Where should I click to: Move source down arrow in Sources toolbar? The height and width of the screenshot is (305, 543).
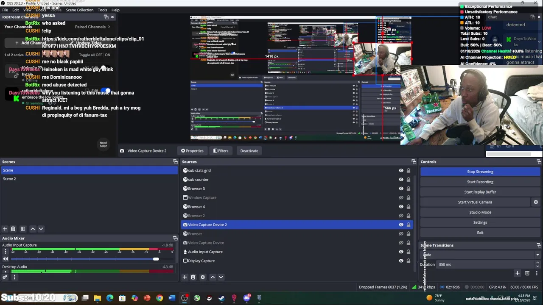click(x=221, y=277)
